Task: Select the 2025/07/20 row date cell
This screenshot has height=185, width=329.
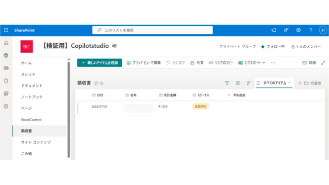Action: [x=100, y=106]
